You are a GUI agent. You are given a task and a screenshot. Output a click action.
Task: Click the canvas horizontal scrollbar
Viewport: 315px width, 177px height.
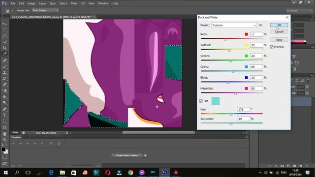click(x=158, y=133)
